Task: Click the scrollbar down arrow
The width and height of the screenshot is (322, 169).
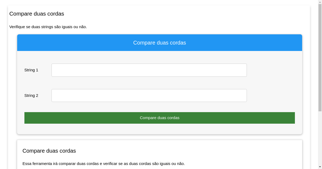Action: click(320, 167)
